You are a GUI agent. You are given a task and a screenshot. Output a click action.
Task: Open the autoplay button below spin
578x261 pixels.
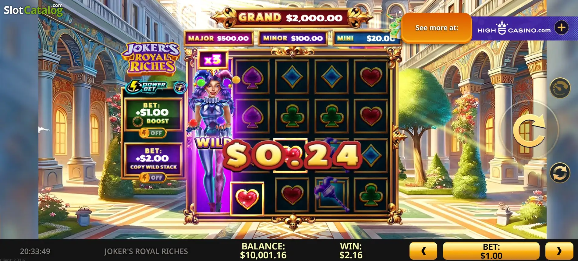pos(560,173)
